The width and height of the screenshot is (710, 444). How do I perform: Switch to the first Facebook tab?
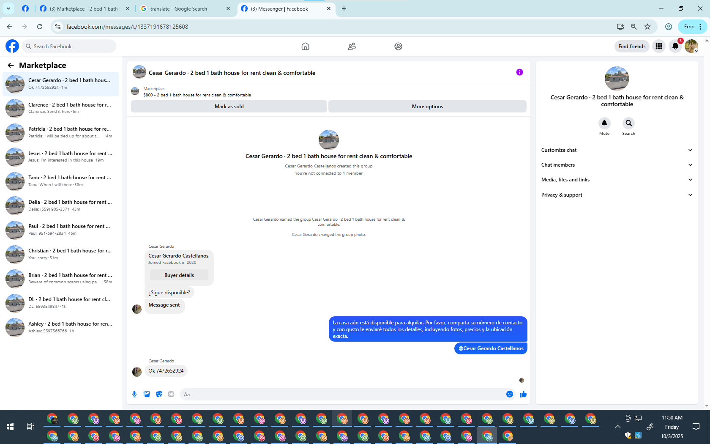[x=25, y=8]
